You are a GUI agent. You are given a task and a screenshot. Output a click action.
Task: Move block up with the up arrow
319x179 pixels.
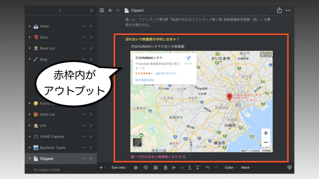tap(190, 168)
